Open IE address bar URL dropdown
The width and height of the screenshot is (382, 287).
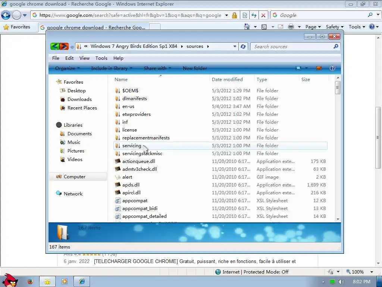[x=226, y=15]
